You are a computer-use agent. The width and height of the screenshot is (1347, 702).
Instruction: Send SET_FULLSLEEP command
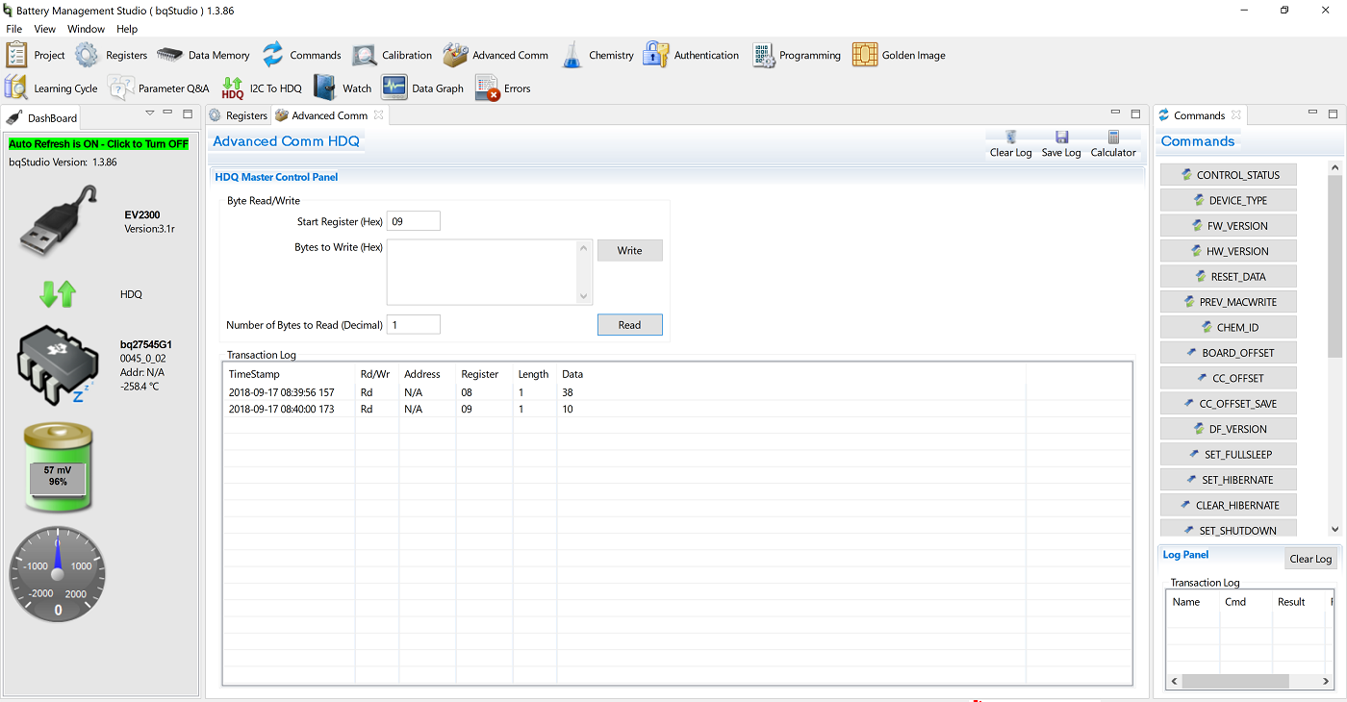click(x=1229, y=454)
